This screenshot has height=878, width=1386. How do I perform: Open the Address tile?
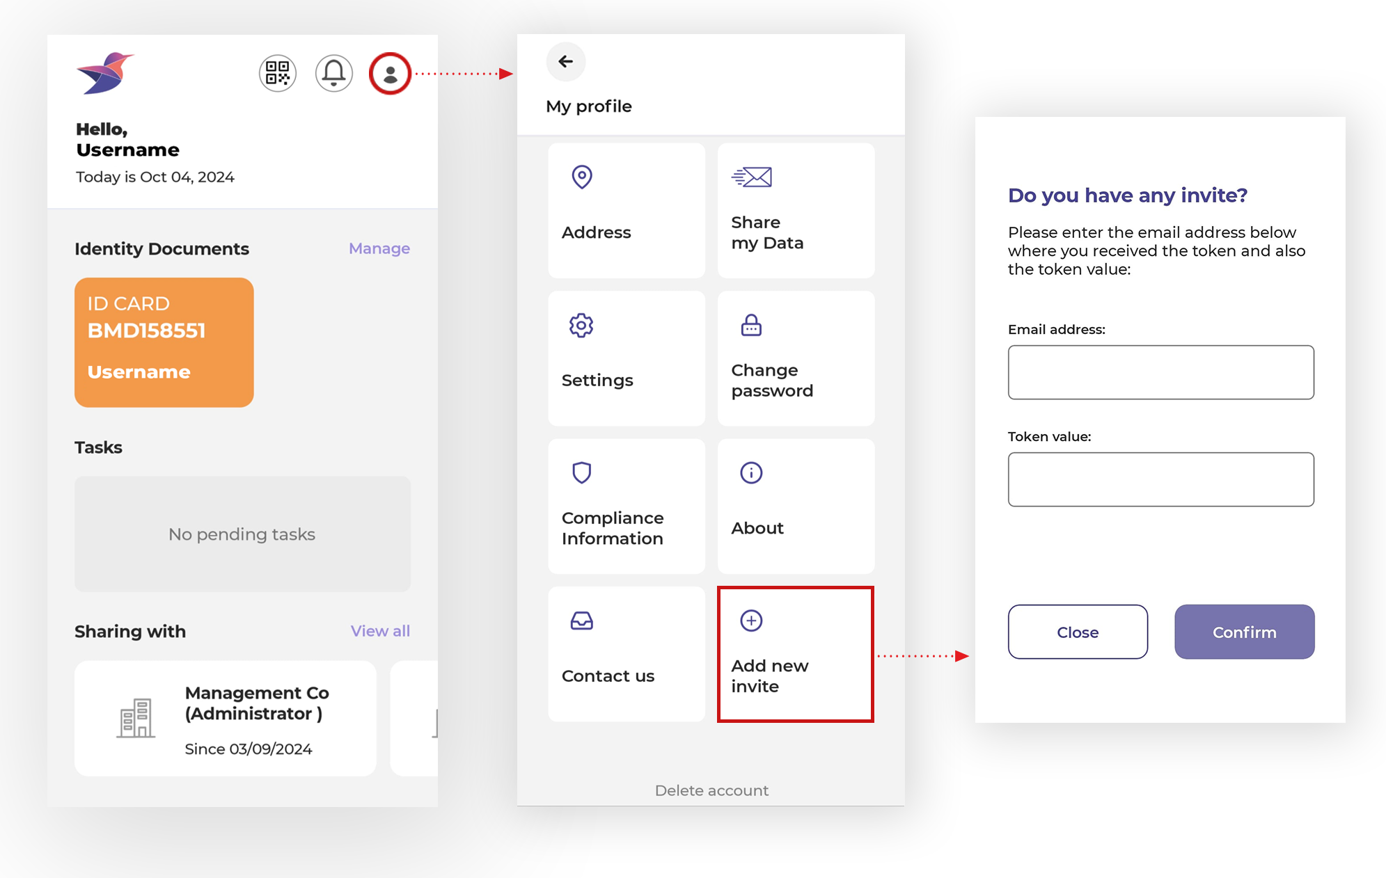[627, 211]
